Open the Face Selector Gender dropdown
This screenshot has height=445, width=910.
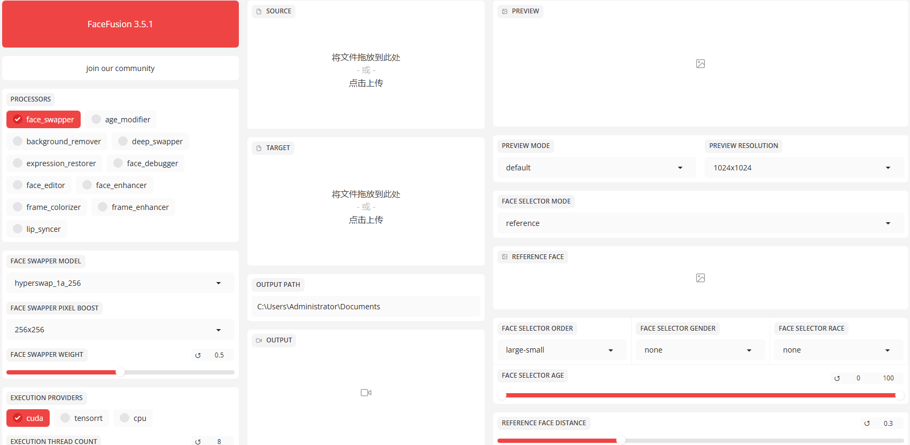[x=699, y=350]
